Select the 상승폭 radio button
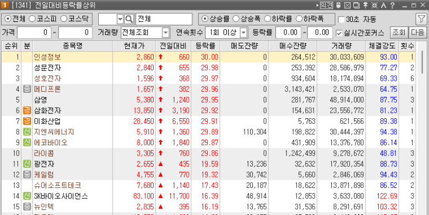The height and width of the screenshot is (215, 429). click(236, 19)
